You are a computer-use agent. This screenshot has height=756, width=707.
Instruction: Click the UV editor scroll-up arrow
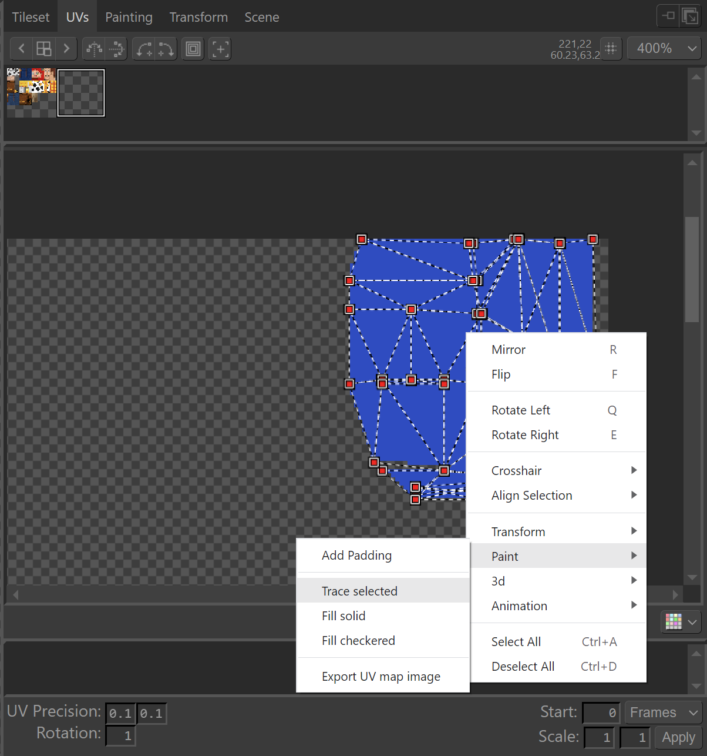(x=692, y=163)
